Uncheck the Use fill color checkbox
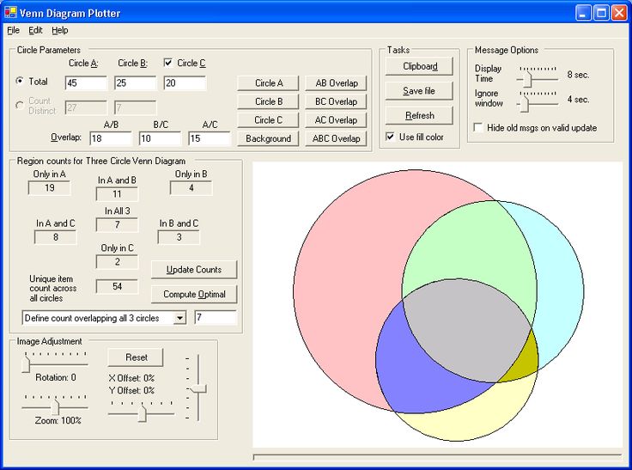632x470 pixels. pos(390,137)
